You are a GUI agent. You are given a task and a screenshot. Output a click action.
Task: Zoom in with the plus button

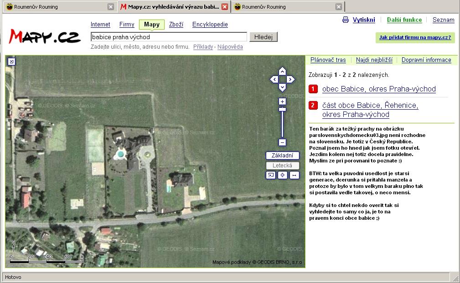pyautogui.click(x=282, y=101)
